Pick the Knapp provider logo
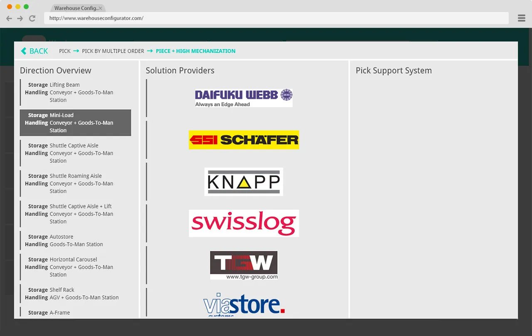This screenshot has height=336, width=532. 244,182
